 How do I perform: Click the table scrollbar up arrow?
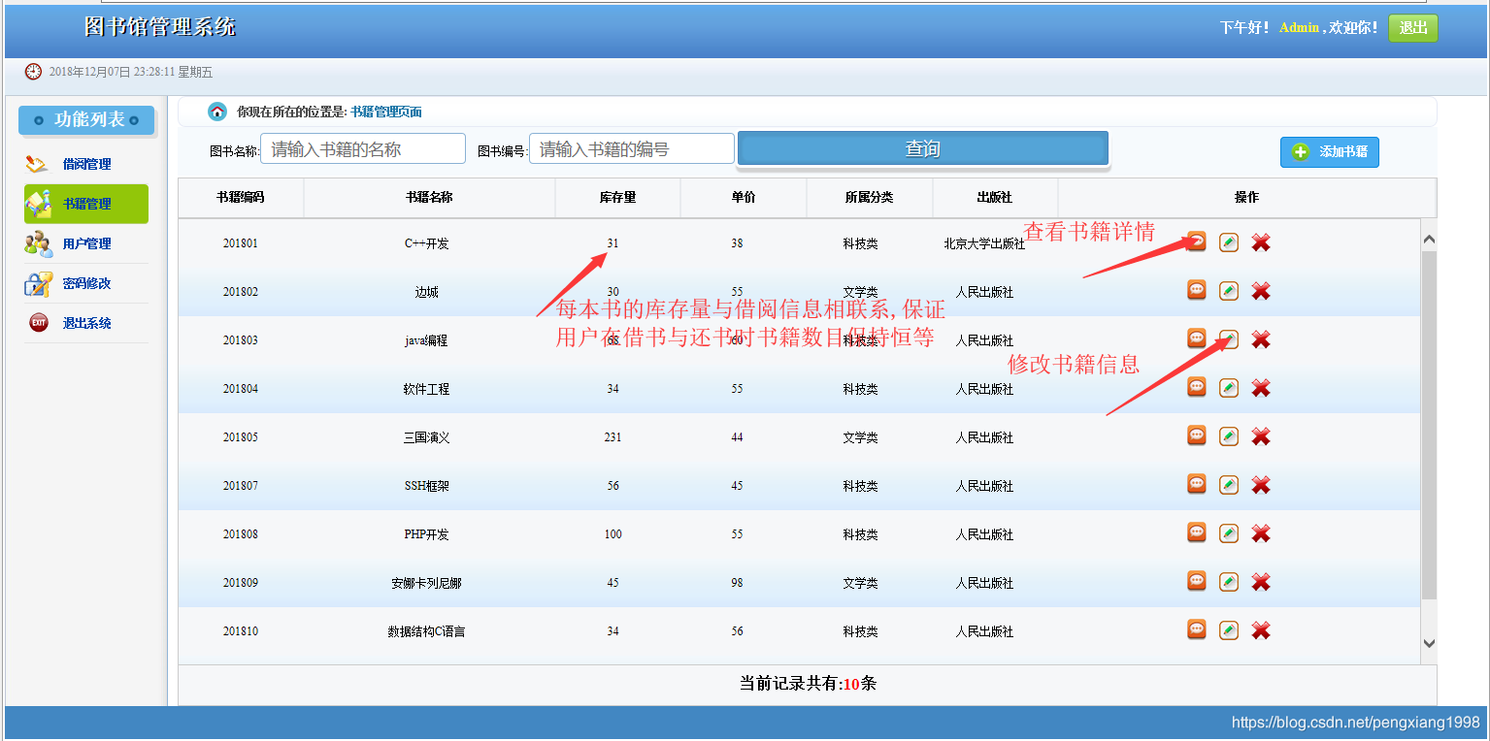pos(1429,239)
